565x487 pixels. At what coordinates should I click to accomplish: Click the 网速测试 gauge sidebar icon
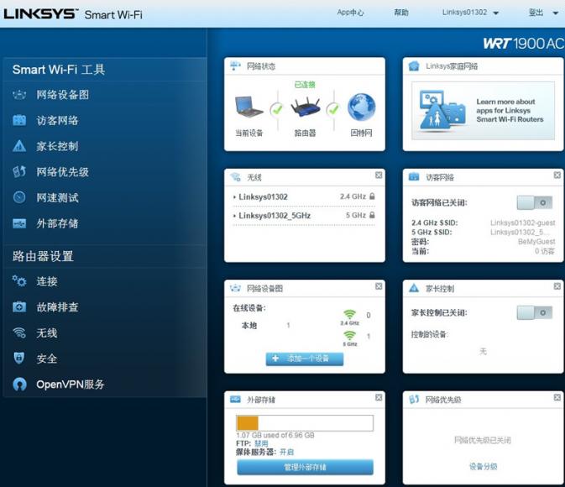tap(19, 197)
